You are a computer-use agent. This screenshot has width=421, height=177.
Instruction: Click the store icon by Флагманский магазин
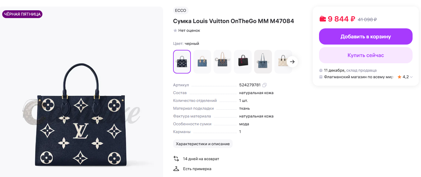(x=321, y=77)
